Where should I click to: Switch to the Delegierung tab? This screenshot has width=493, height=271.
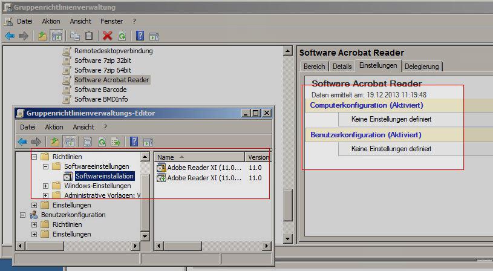click(422, 67)
